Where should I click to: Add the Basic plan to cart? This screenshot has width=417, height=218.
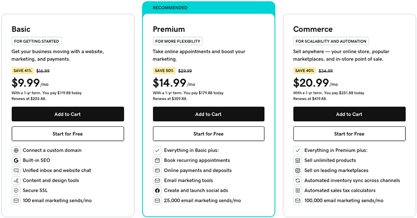click(68, 114)
